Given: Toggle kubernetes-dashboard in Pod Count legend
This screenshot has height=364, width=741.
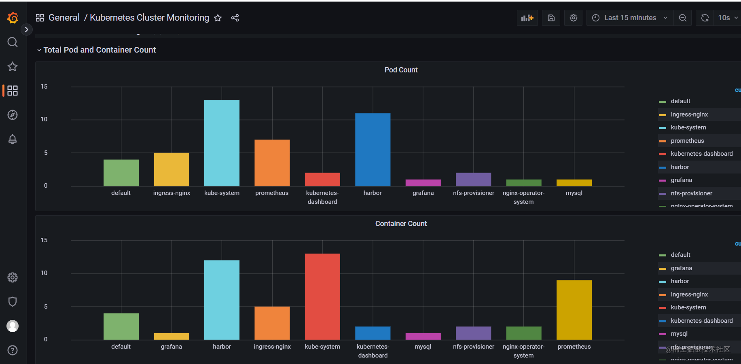Looking at the screenshot, I should point(702,154).
